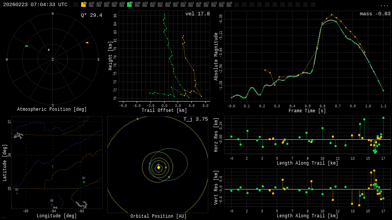Select the orange station 01 indicator

[83, 5]
